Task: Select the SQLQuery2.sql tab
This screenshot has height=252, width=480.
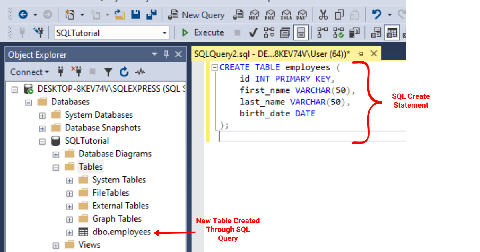Action: (272, 54)
